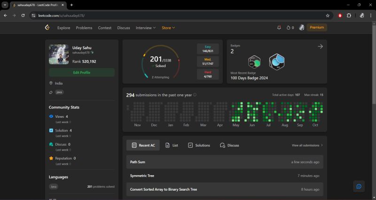Expand the Store dropdown menu
Viewport: 376px width, 200px height.
(x=168, y=28)
